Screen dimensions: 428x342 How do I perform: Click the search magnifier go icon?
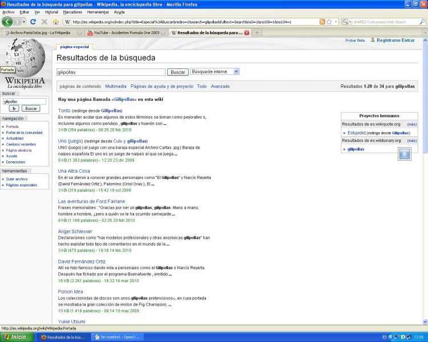(x=422, y=22)
